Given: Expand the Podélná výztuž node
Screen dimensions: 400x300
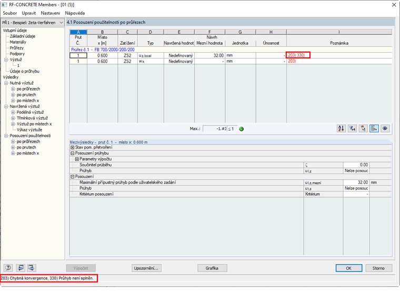Looking at the screenshot, I should (13, 112).
